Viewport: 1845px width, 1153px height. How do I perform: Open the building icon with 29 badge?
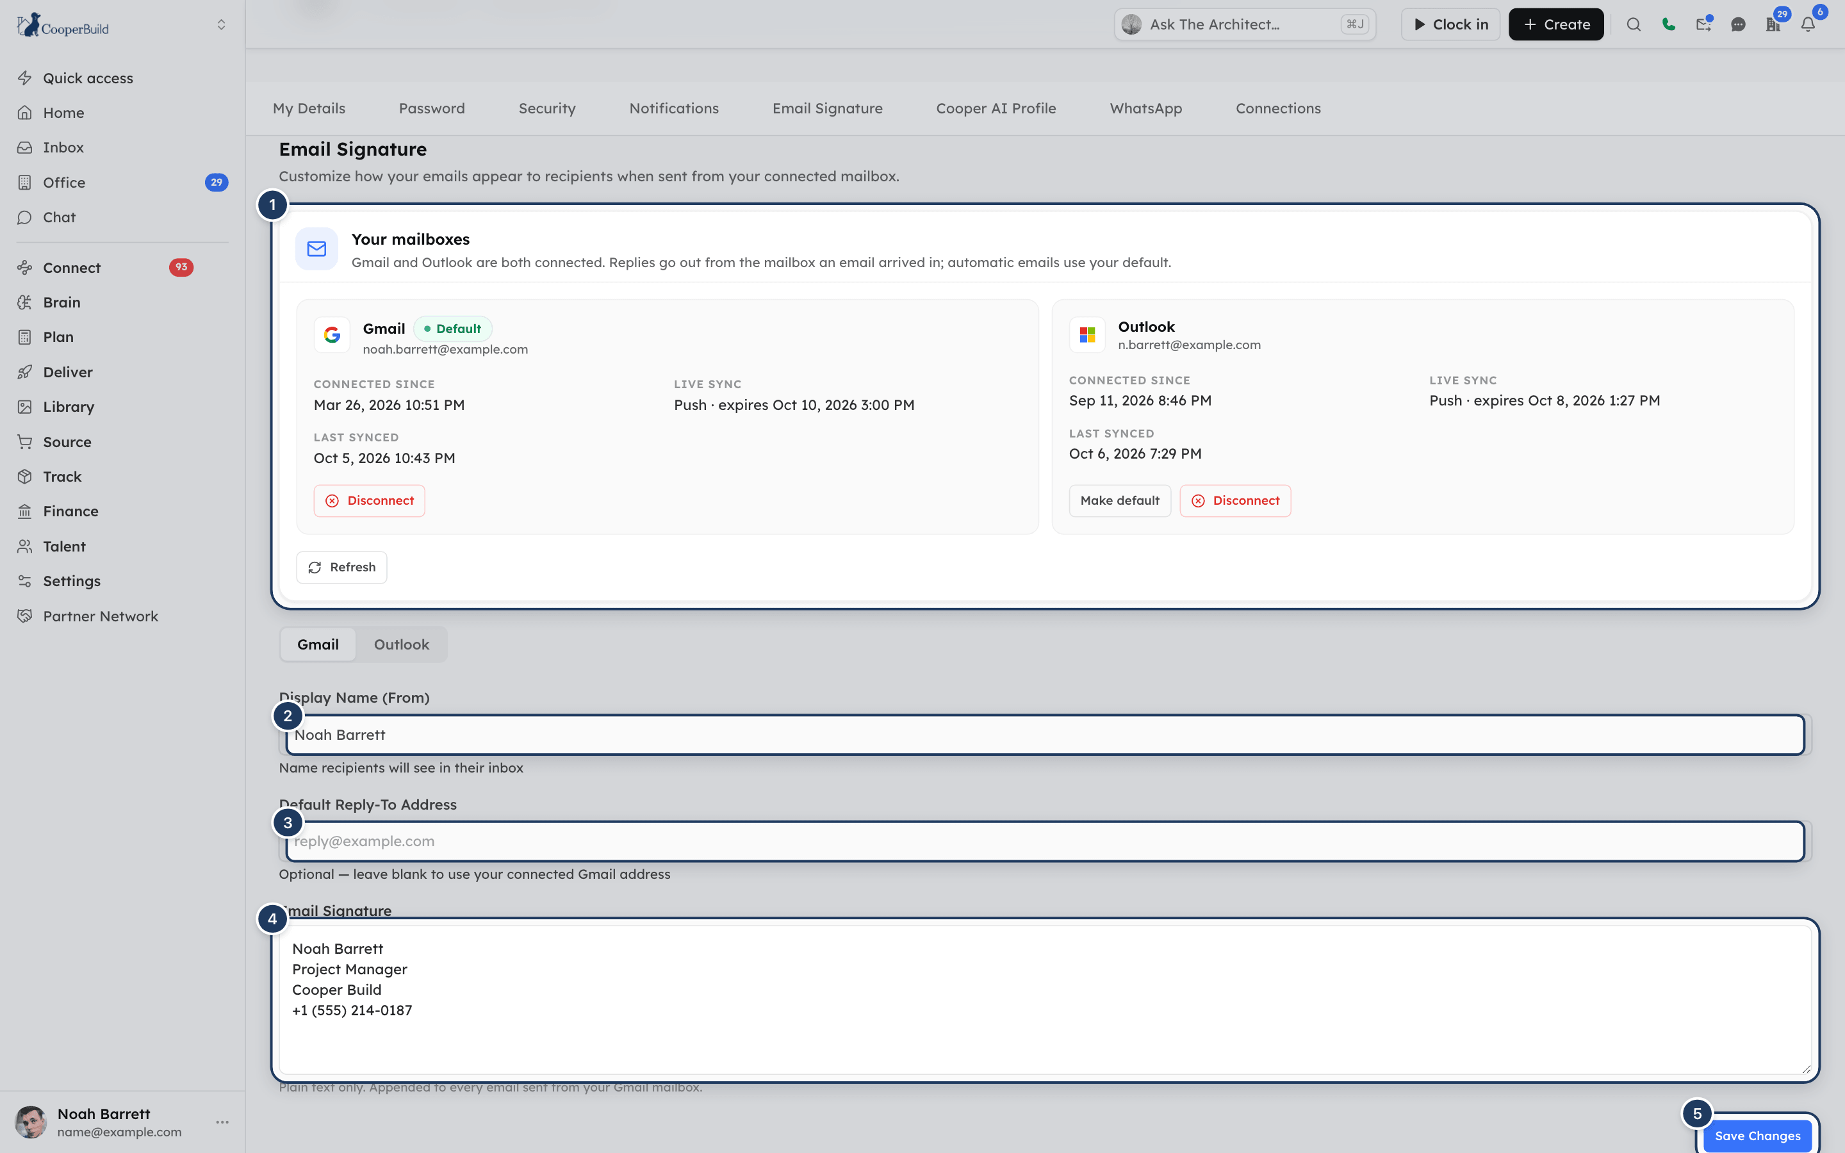(1773, 24)
